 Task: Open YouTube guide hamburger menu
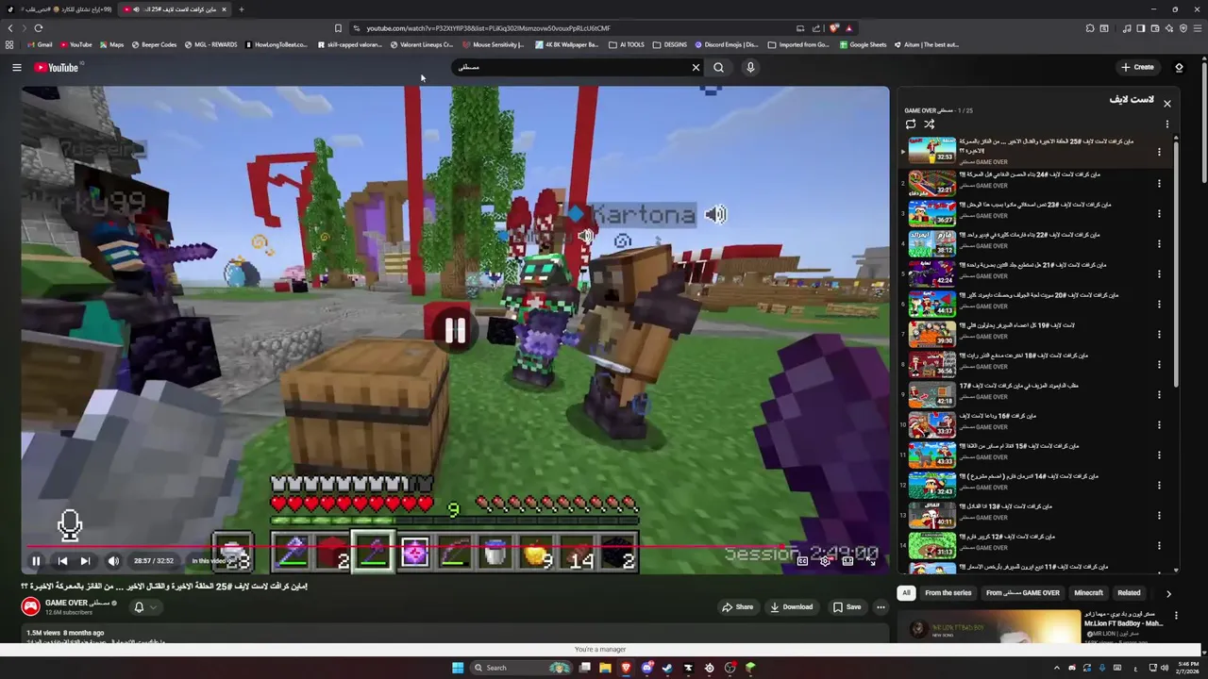16,67
